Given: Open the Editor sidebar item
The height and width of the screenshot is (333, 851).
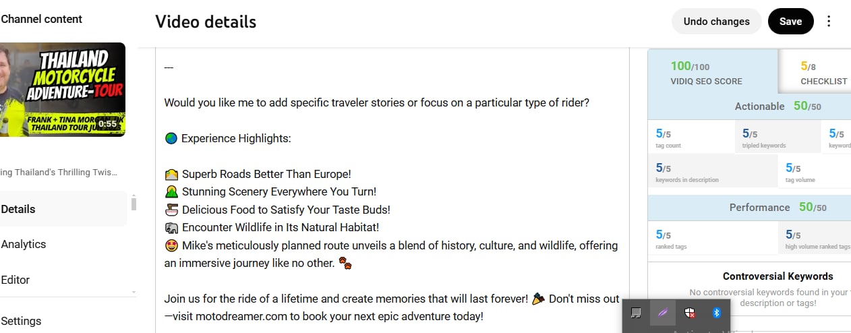Looking at the screenshot, I should coord(16,280).
